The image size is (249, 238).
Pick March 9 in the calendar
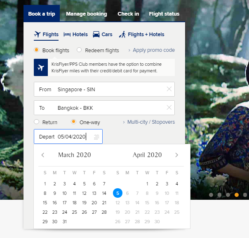coord(55,193)
